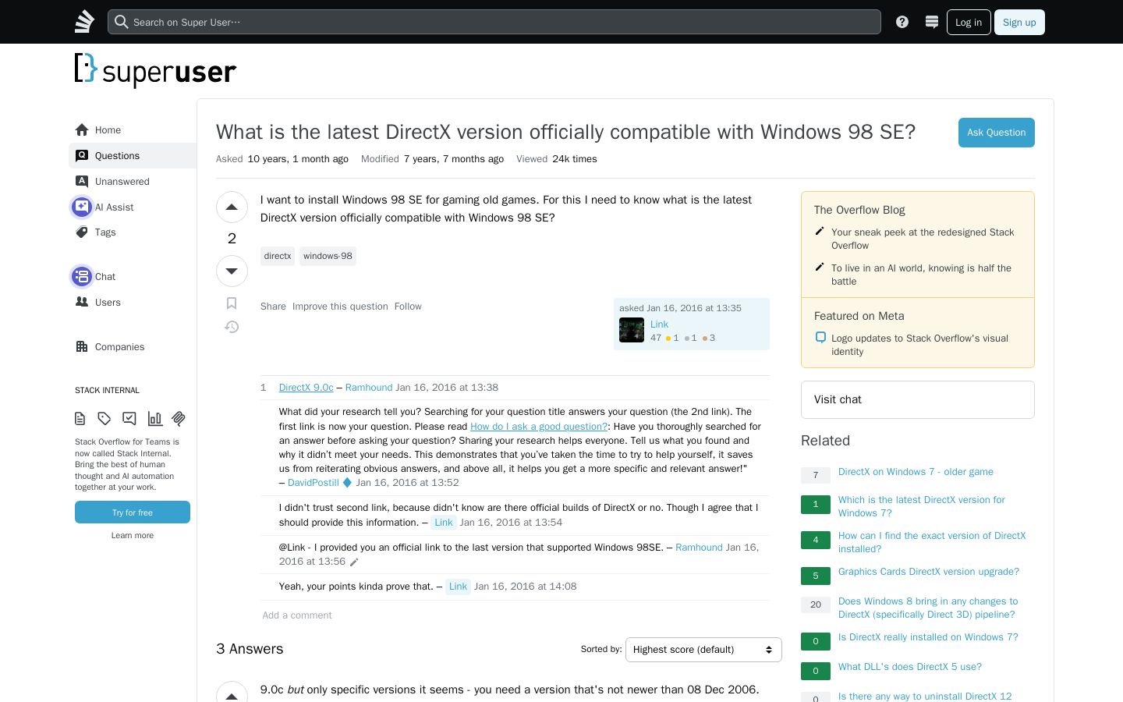Click the Questions sidebar icon
Image resolution: width=1123 pixels, height=702 pixels.
82,156
